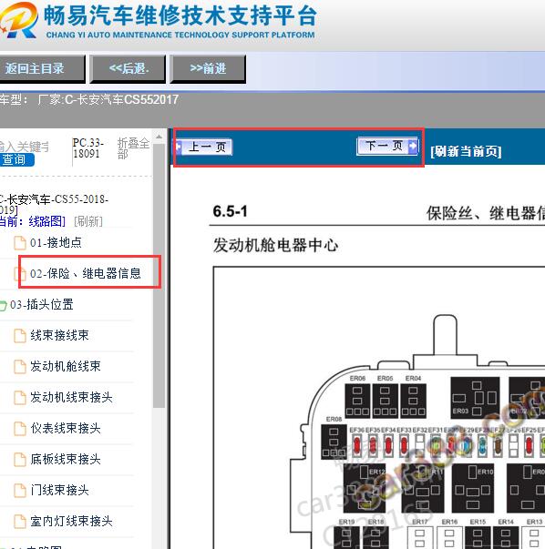Open the 发动机线束接头 document
The height and width of the screenshot is (549, 545).
(x=71, y=397)
